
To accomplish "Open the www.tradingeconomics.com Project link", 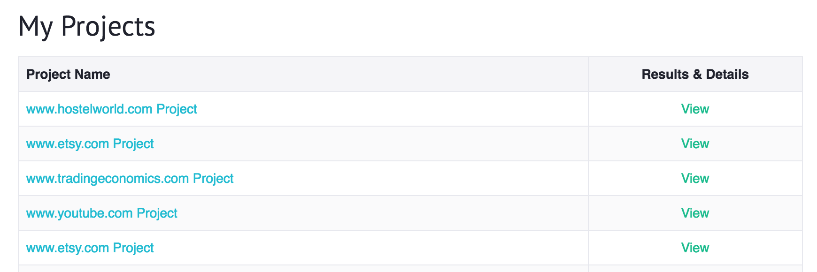I will pyautogui.click(x=130, y=179).
